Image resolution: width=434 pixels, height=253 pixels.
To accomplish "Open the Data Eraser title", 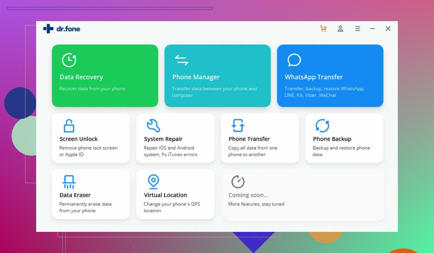I will (x=75, y=195).
